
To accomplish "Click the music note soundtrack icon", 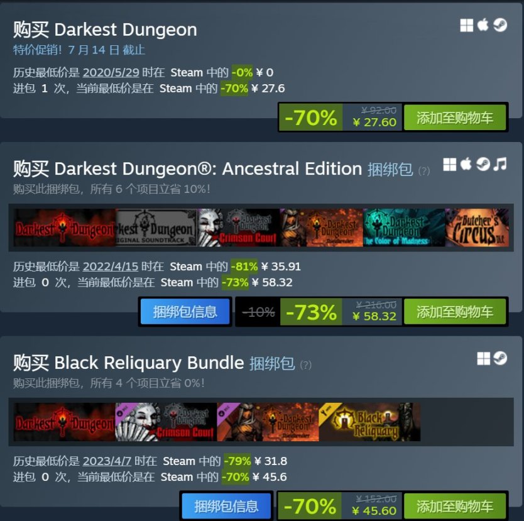I will (x=500, y=164).
